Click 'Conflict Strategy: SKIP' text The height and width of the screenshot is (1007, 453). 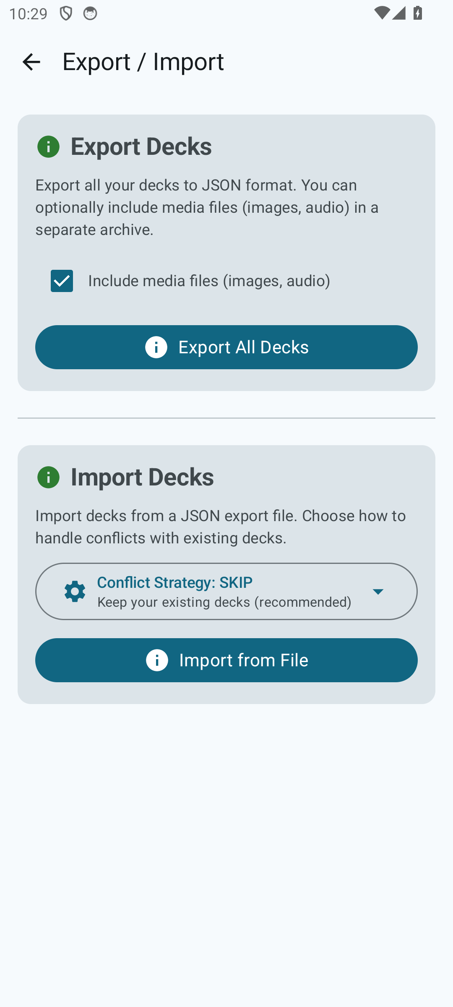(x=175, y=582)
